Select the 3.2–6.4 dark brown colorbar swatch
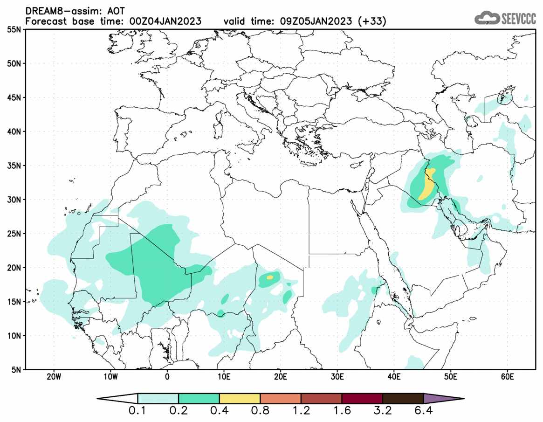Image resolution: width=543 pixels, height=422 pixels. (x=403, y=398)
